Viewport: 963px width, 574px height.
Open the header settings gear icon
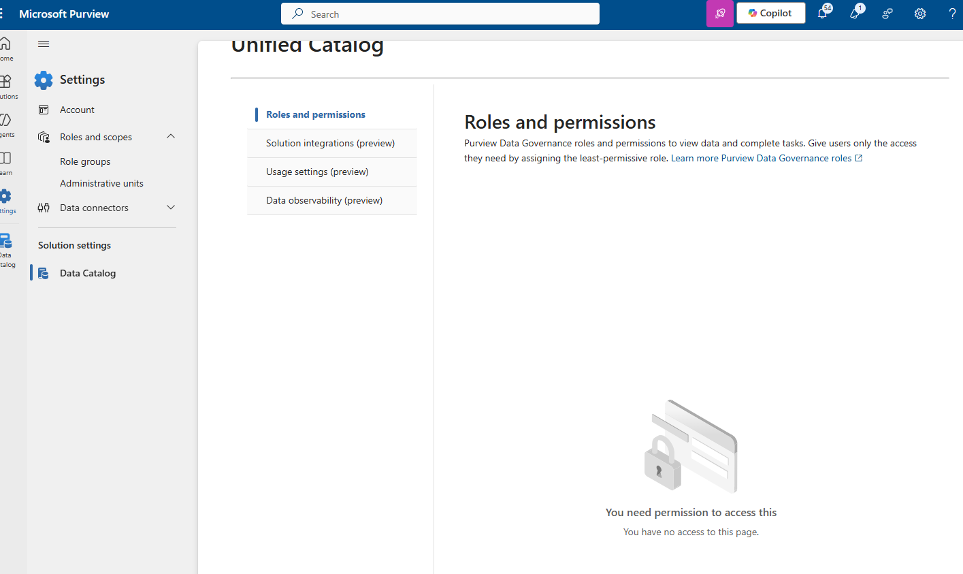pyautogui.click(x=920, y=14)
